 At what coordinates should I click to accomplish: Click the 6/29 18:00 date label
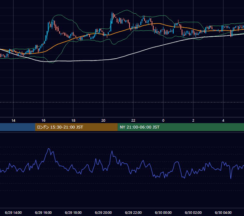pos(73,212)
